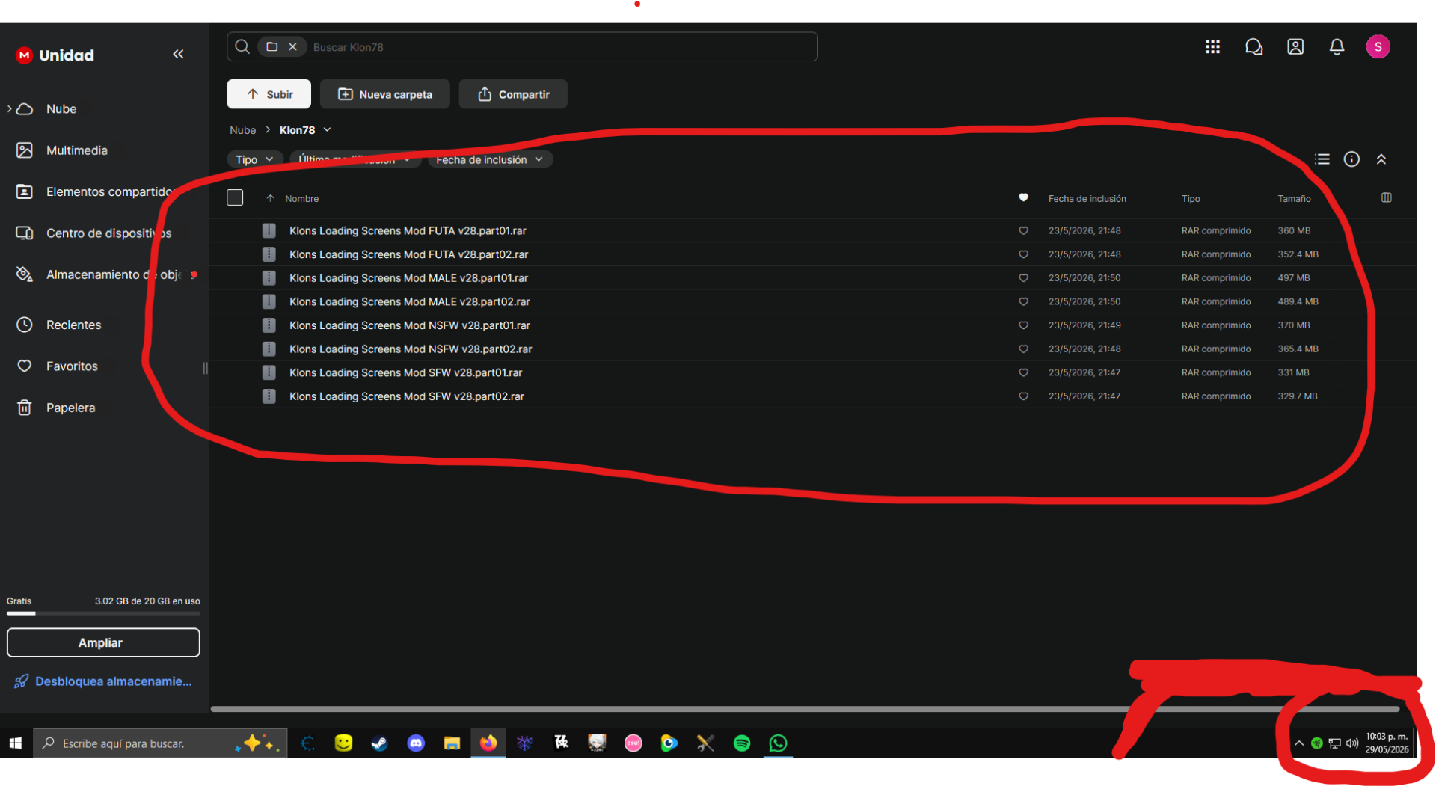Click the search magnifier icon

242,46
